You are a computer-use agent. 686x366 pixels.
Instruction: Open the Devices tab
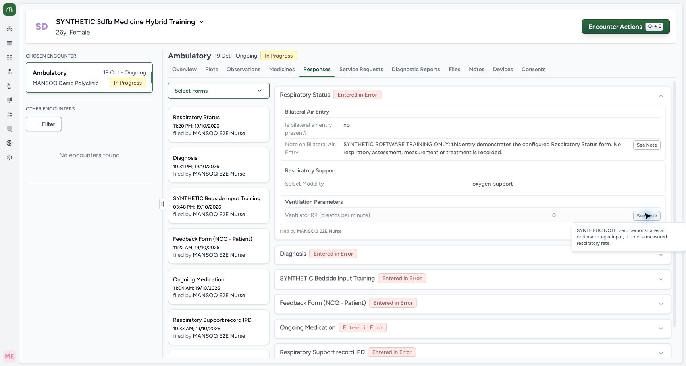click(503, 69)
